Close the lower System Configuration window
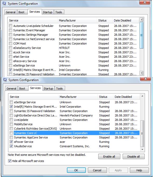 tap(145, 79)
